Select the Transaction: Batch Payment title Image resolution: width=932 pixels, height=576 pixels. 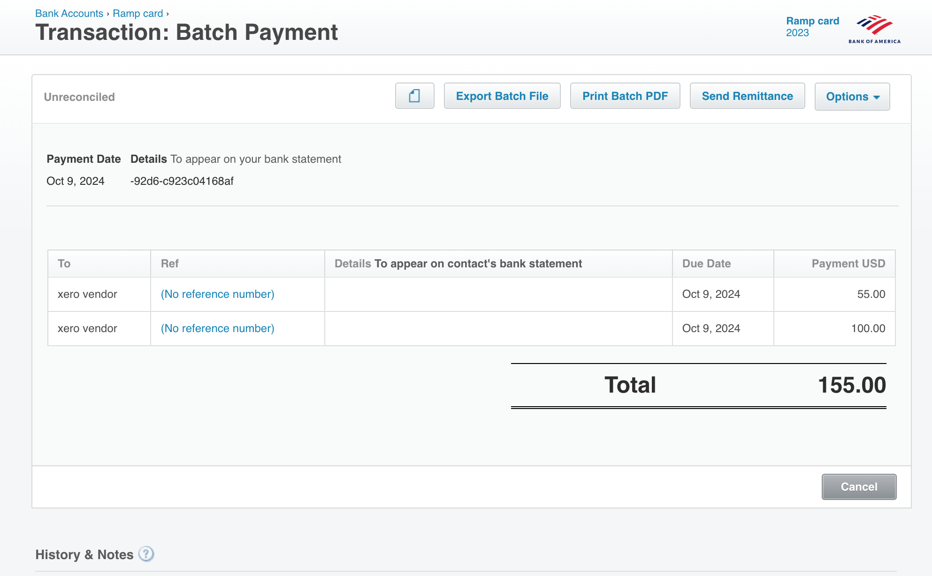(186, 32)
